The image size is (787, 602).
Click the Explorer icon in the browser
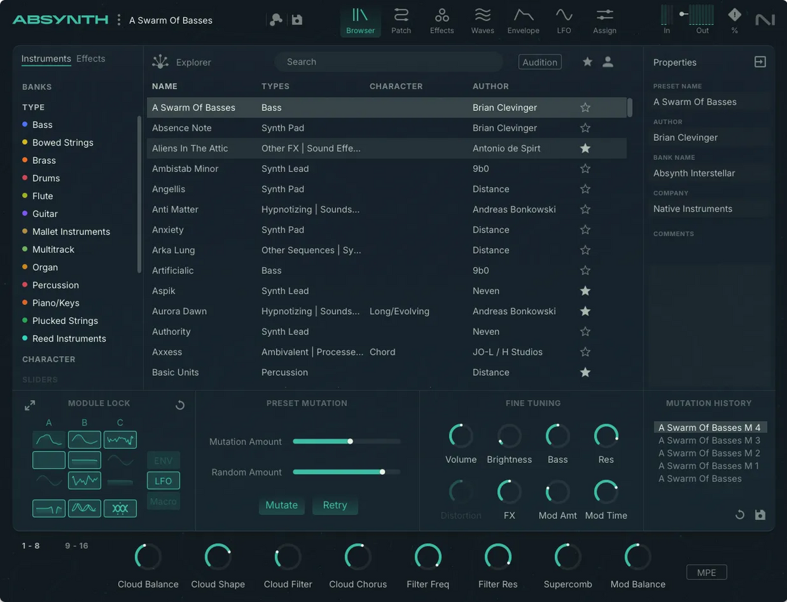tap(160, 62)
